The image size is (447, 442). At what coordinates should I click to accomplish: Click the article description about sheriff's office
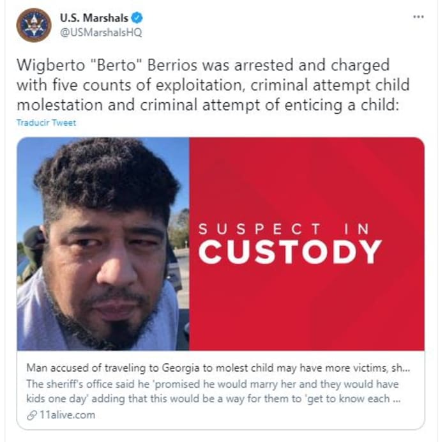pyautogui.click(x=213, y=392)
